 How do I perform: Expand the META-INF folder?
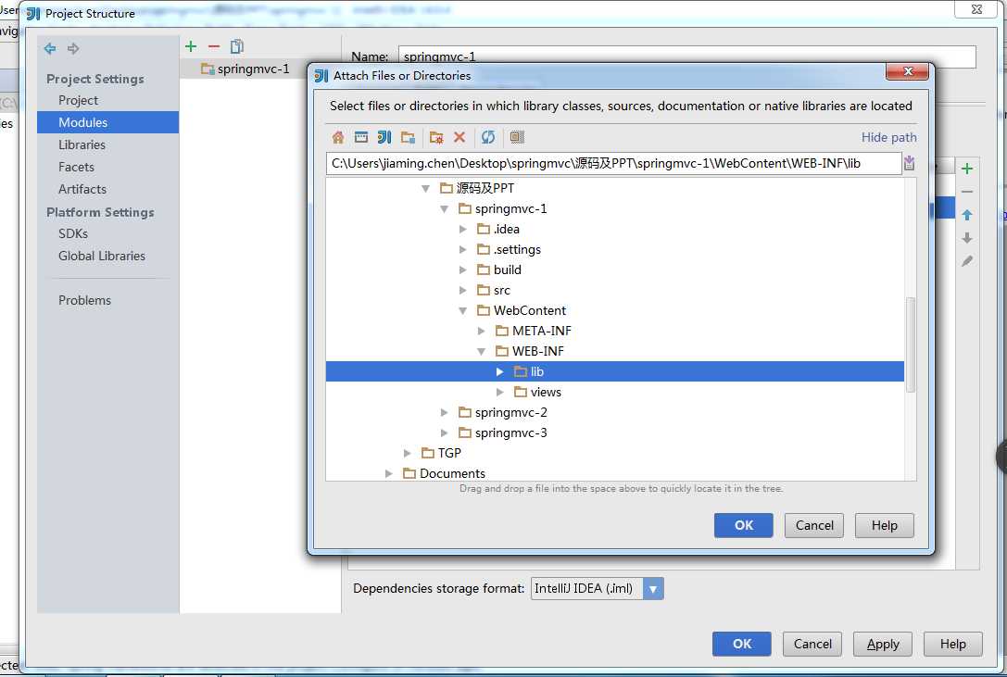481,331
